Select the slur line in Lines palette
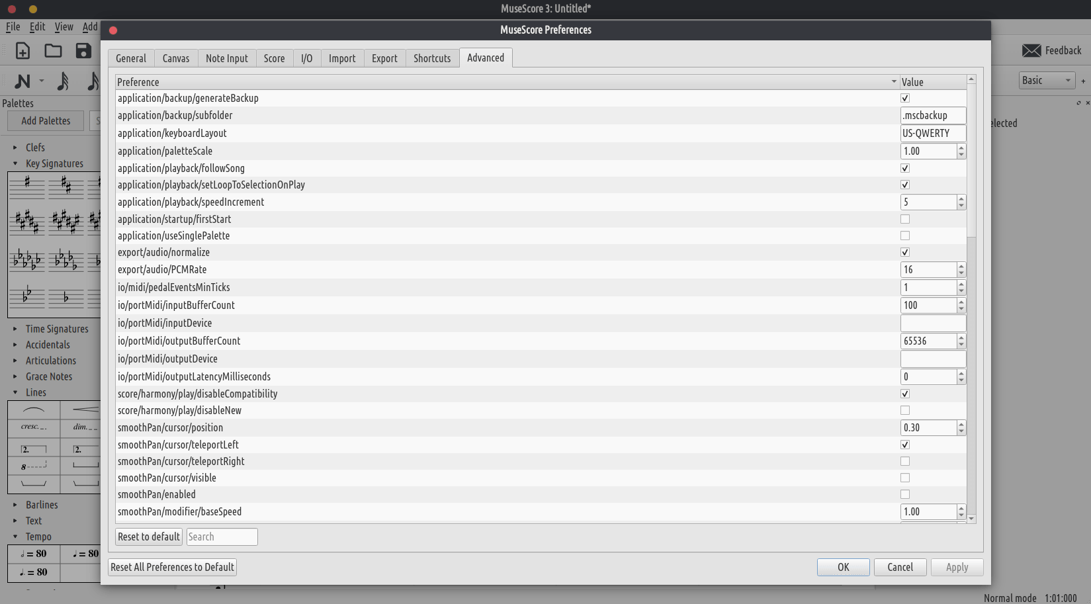The height and width of the screenshot is (604, 1091). (x=34, y=410)
